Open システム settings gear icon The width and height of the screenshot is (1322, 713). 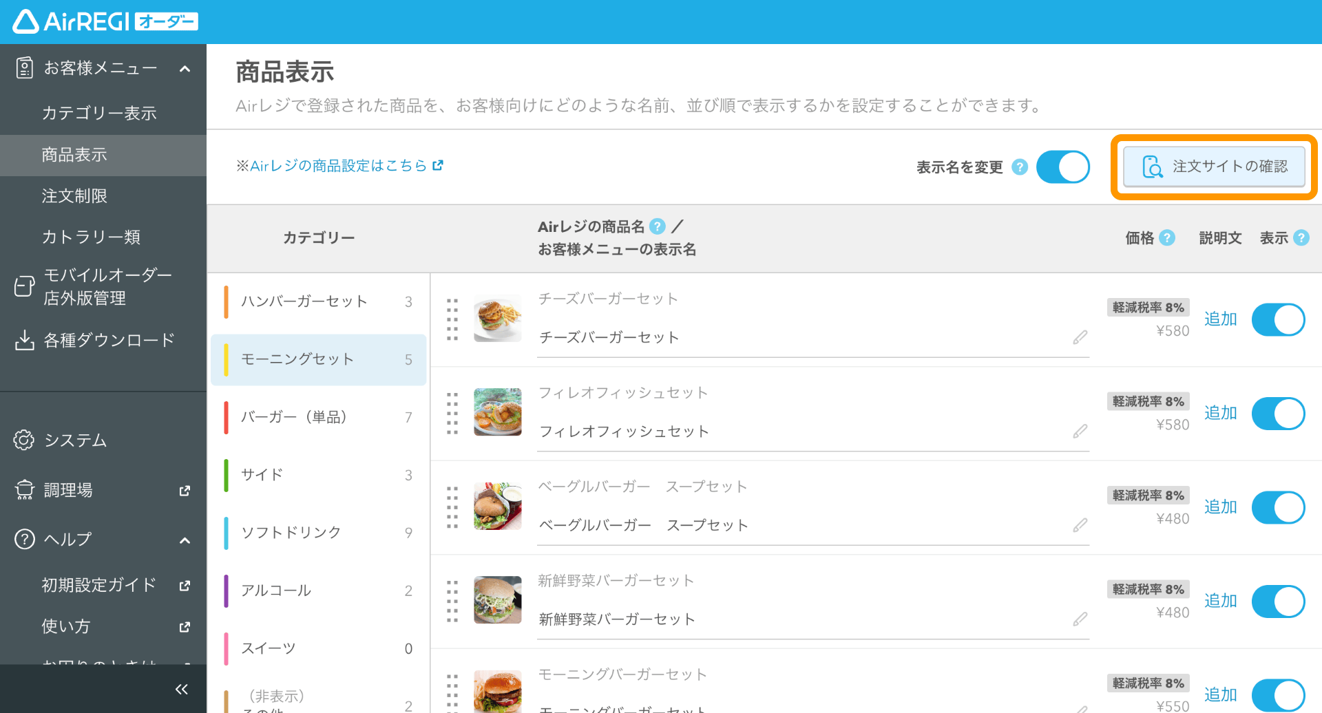point(23,440)
